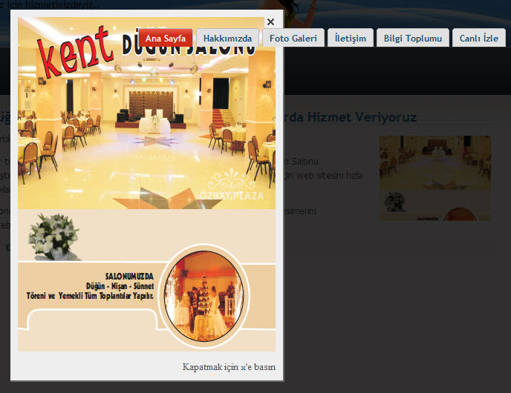
Task: Open the Bilgi Toplumu tab
Action: coord(413,39)
